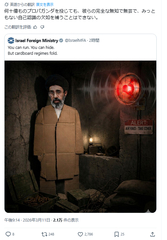Click the verified badge next to Israel Foreign Ministry
This screenshot has width=167, height=240.
(x=61, y=40)
